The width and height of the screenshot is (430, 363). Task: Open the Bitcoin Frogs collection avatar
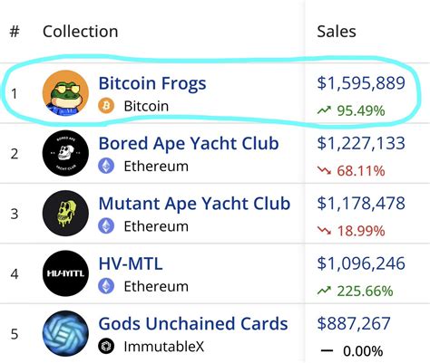pos(65,93)
